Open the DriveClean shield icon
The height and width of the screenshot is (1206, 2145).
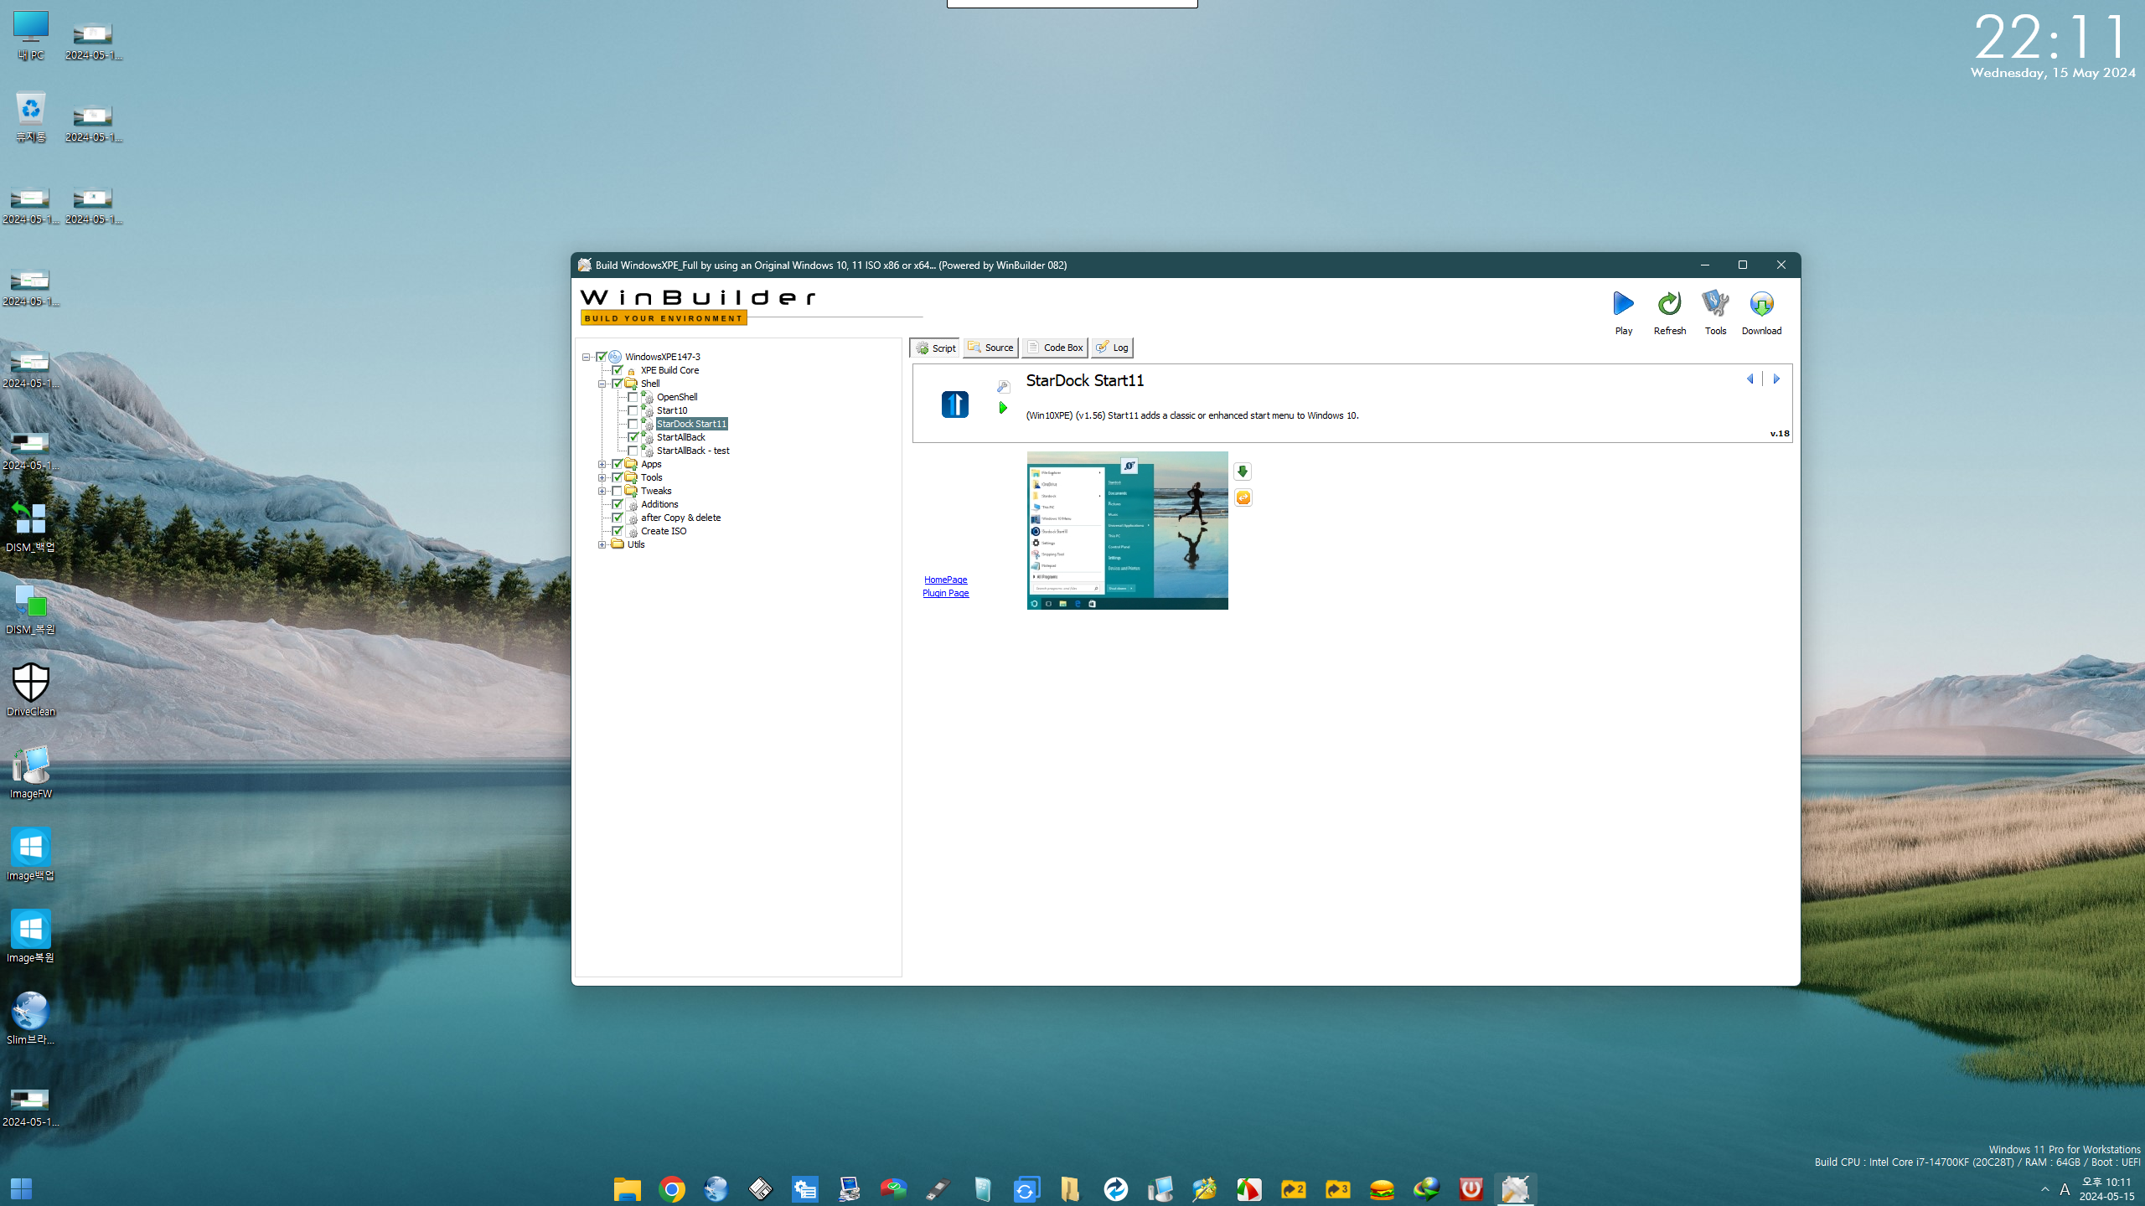click(x=31, y=691)
